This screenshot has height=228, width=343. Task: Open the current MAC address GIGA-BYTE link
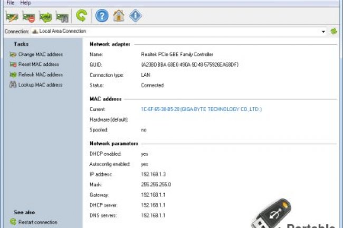coord(201,109)
